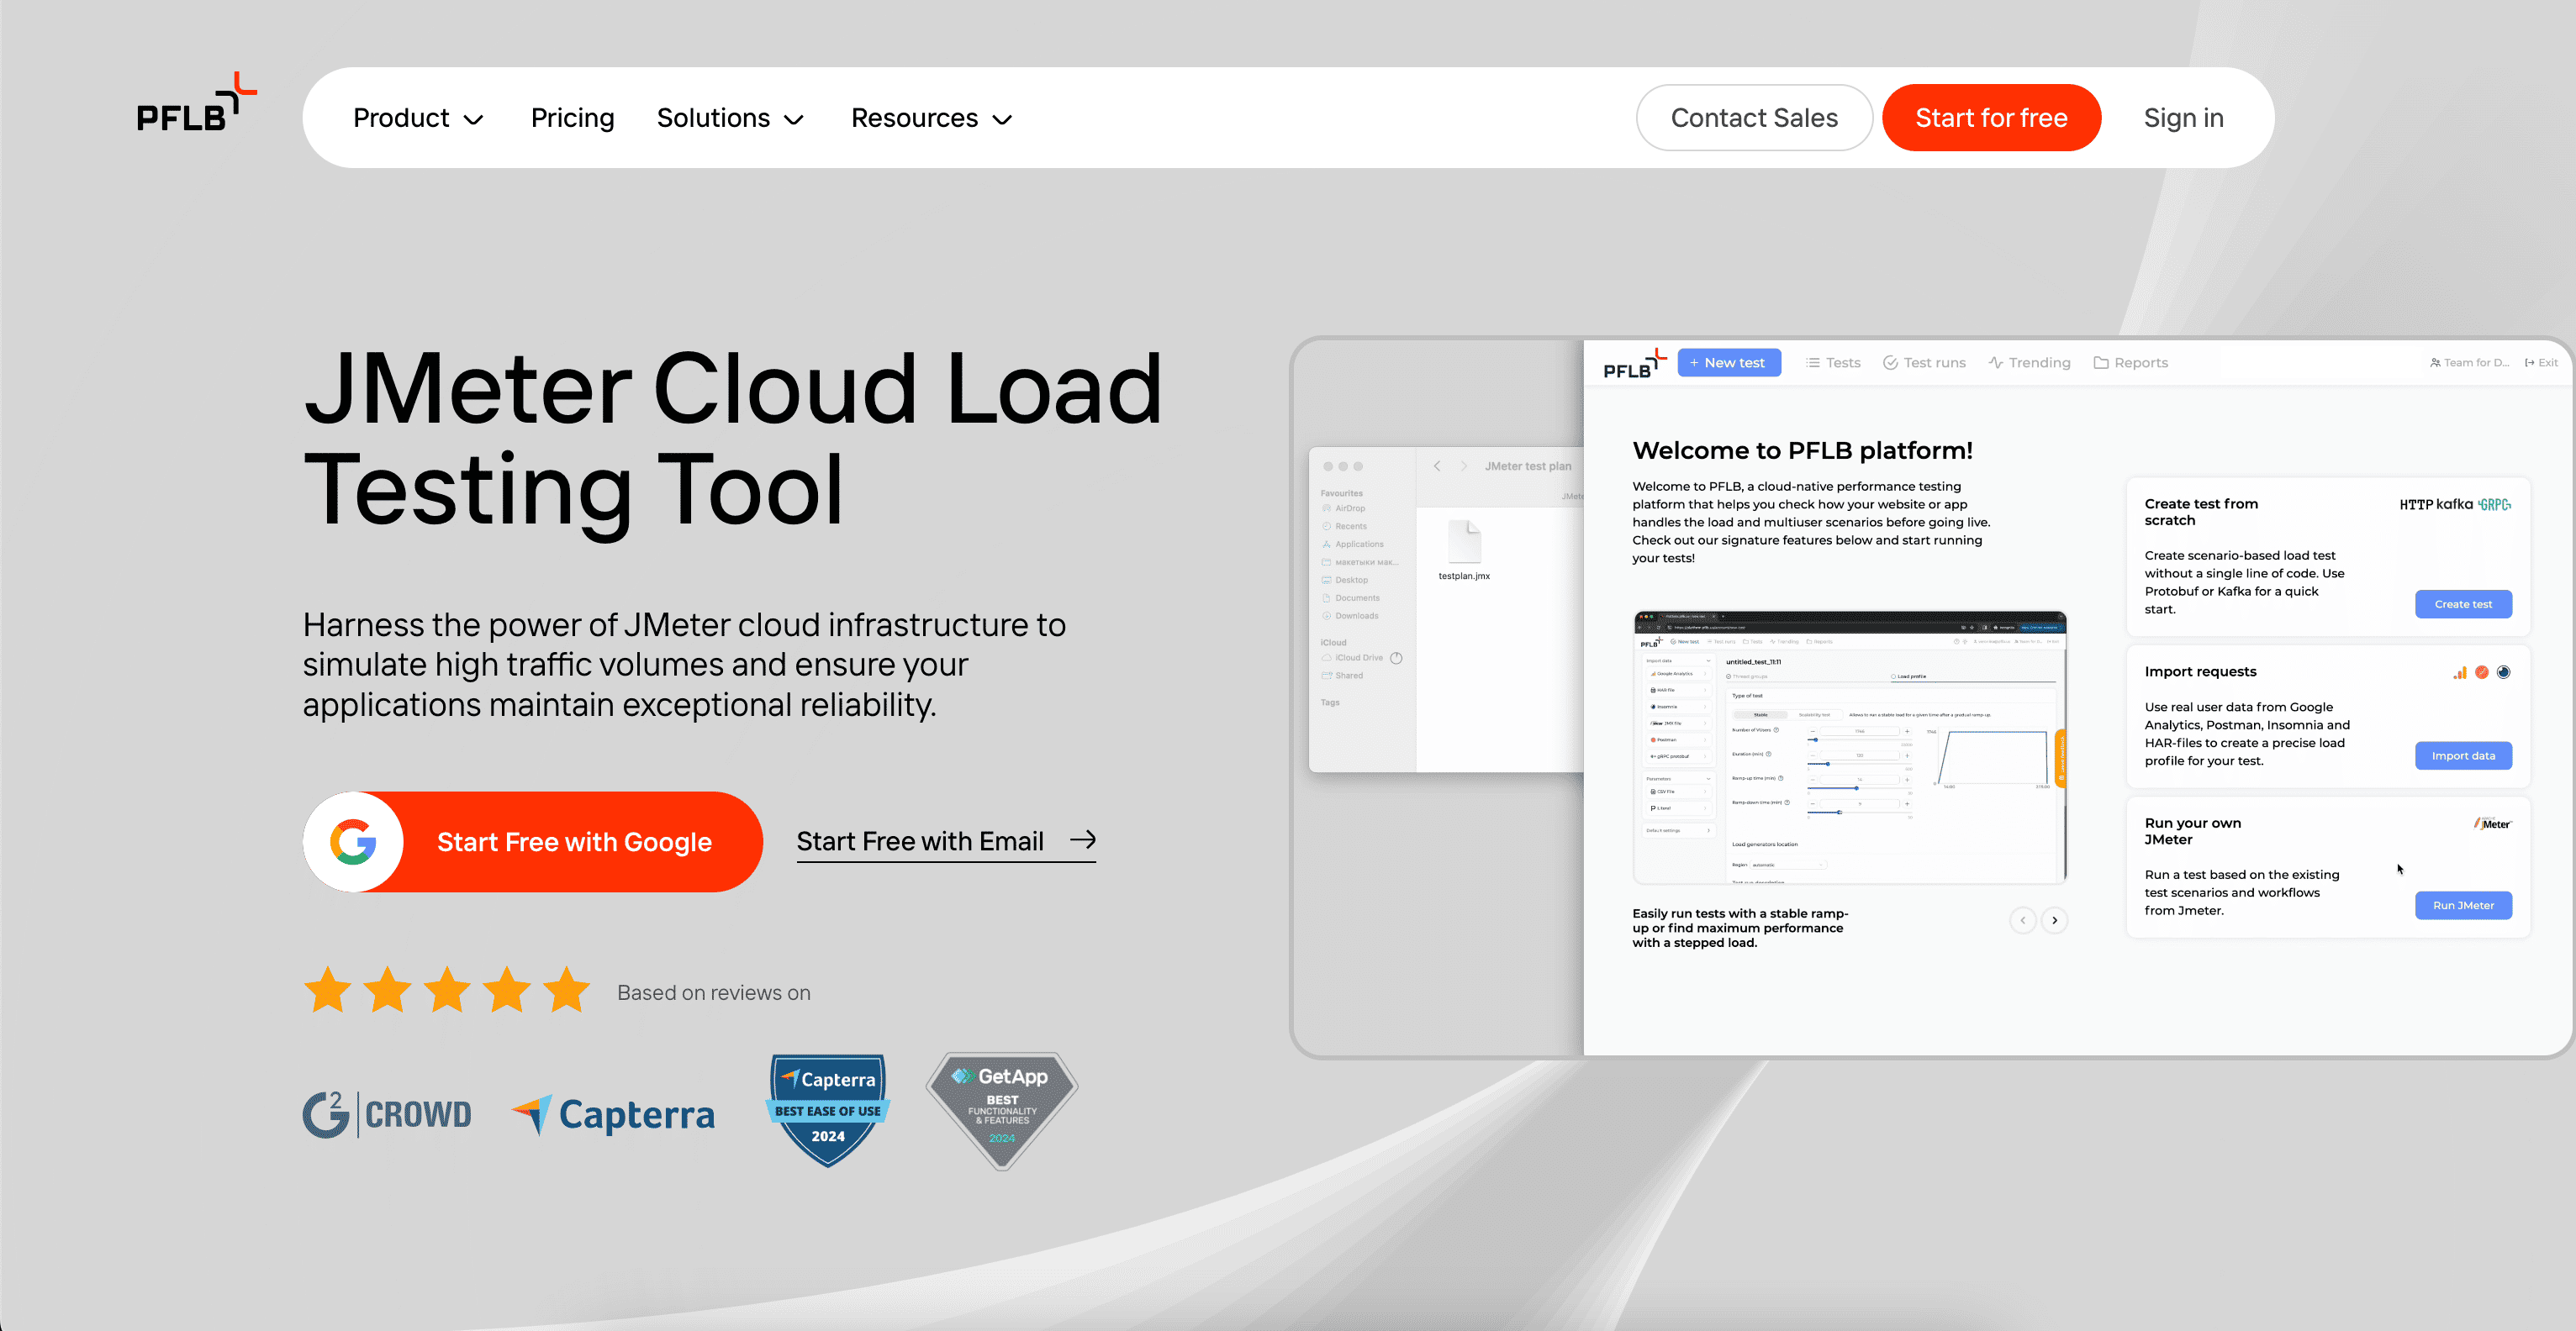The image size is (2576, 1331).
Task: Click the previous slide arrow in carousel
Action: 2022,920
